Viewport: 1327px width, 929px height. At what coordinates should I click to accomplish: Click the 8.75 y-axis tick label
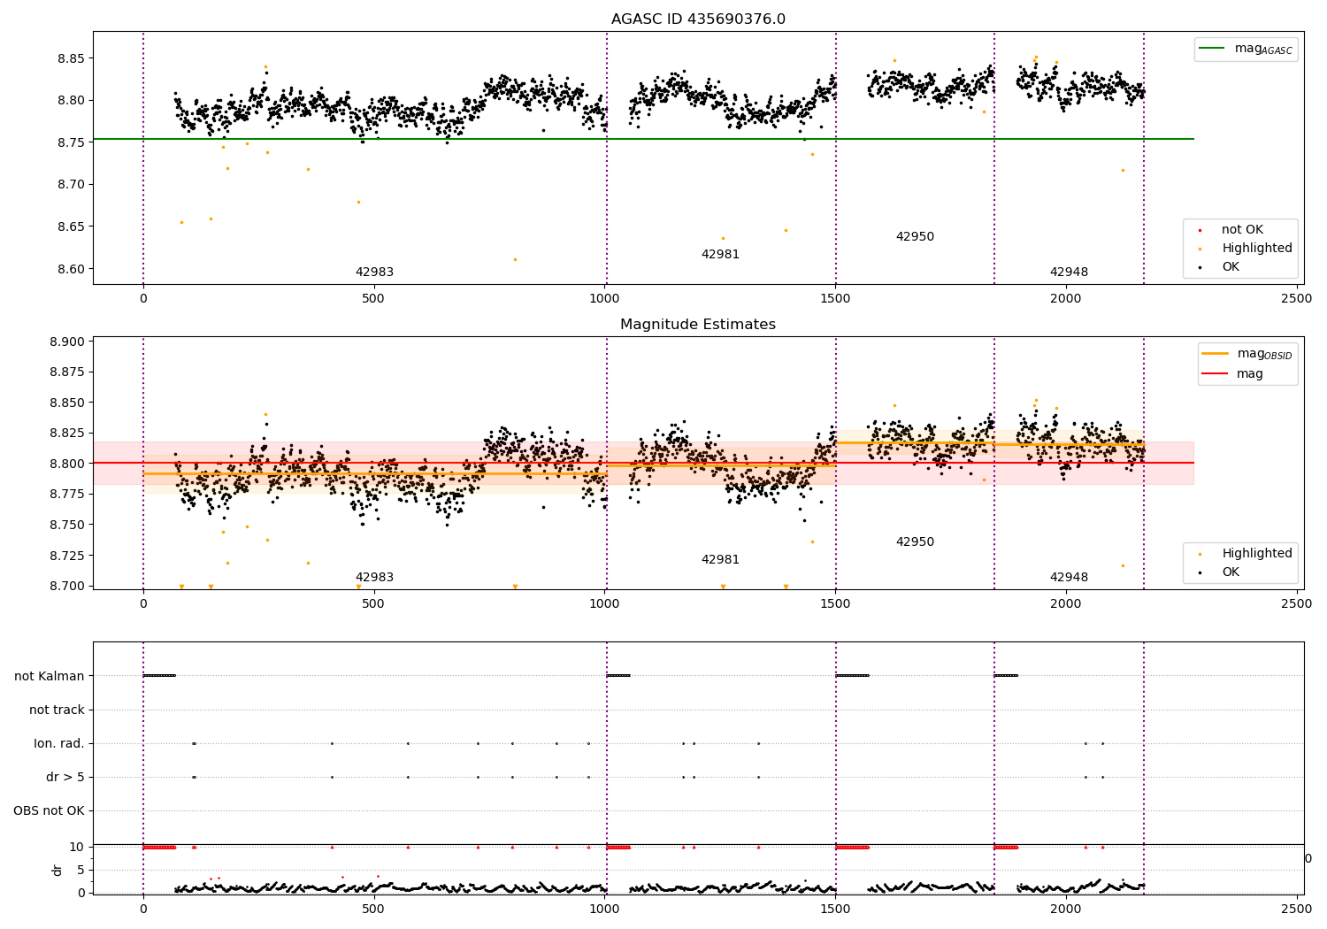(x=71, y=143)
